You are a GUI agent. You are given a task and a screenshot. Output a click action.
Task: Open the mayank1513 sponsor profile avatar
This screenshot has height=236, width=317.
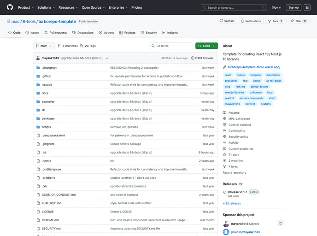[226, 224]
